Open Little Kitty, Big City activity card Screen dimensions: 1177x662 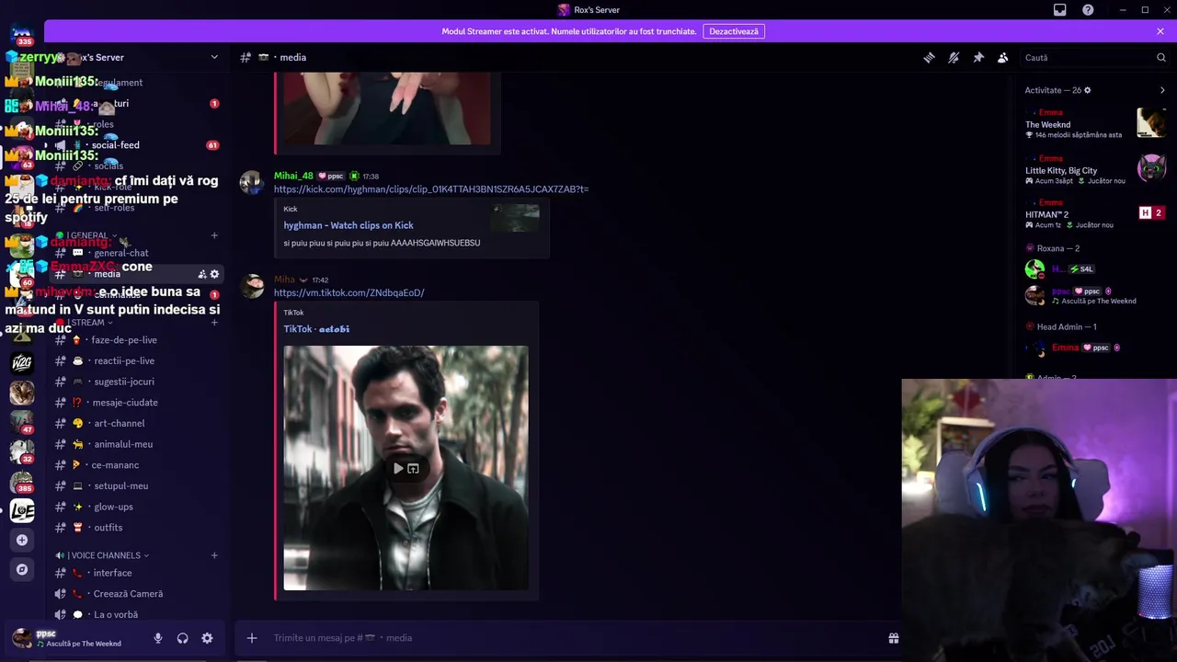[1096, 169]
